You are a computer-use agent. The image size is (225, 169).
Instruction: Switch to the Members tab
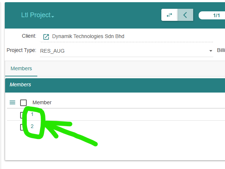point(21,68)
